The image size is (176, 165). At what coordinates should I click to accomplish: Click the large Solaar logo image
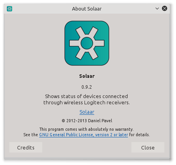(x=87, y=43)
